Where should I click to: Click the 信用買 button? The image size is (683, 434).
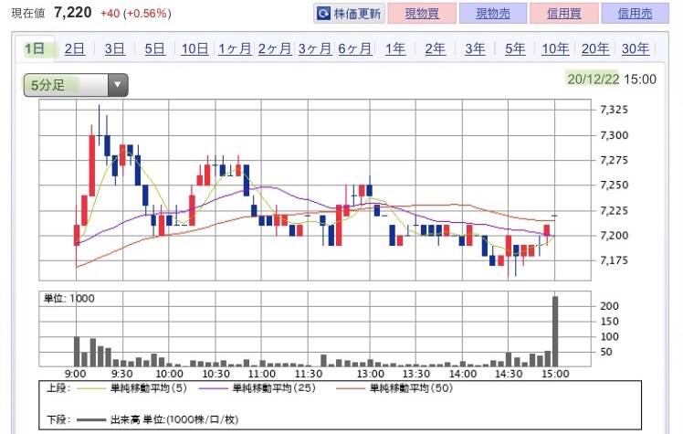click(563, 14)
